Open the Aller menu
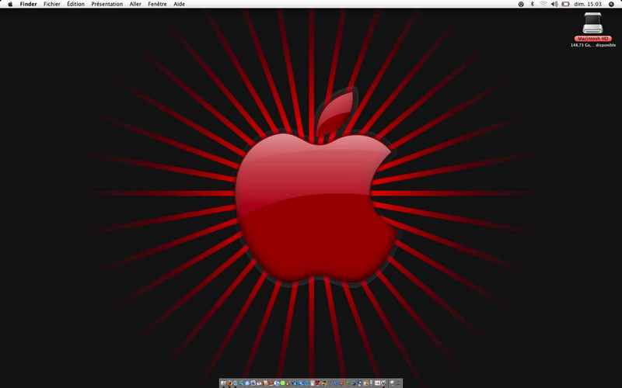 tap(135, 4)
